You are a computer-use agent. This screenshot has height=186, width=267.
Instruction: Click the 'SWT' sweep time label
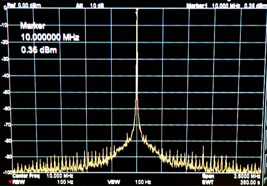207,182
